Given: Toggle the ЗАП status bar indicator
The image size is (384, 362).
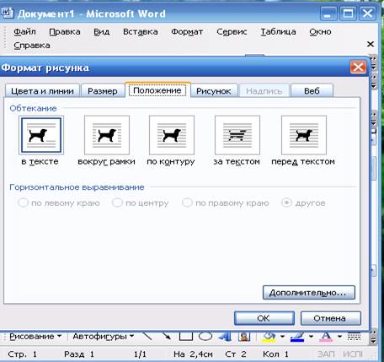Looking at the screenshot, I should 326,354.
